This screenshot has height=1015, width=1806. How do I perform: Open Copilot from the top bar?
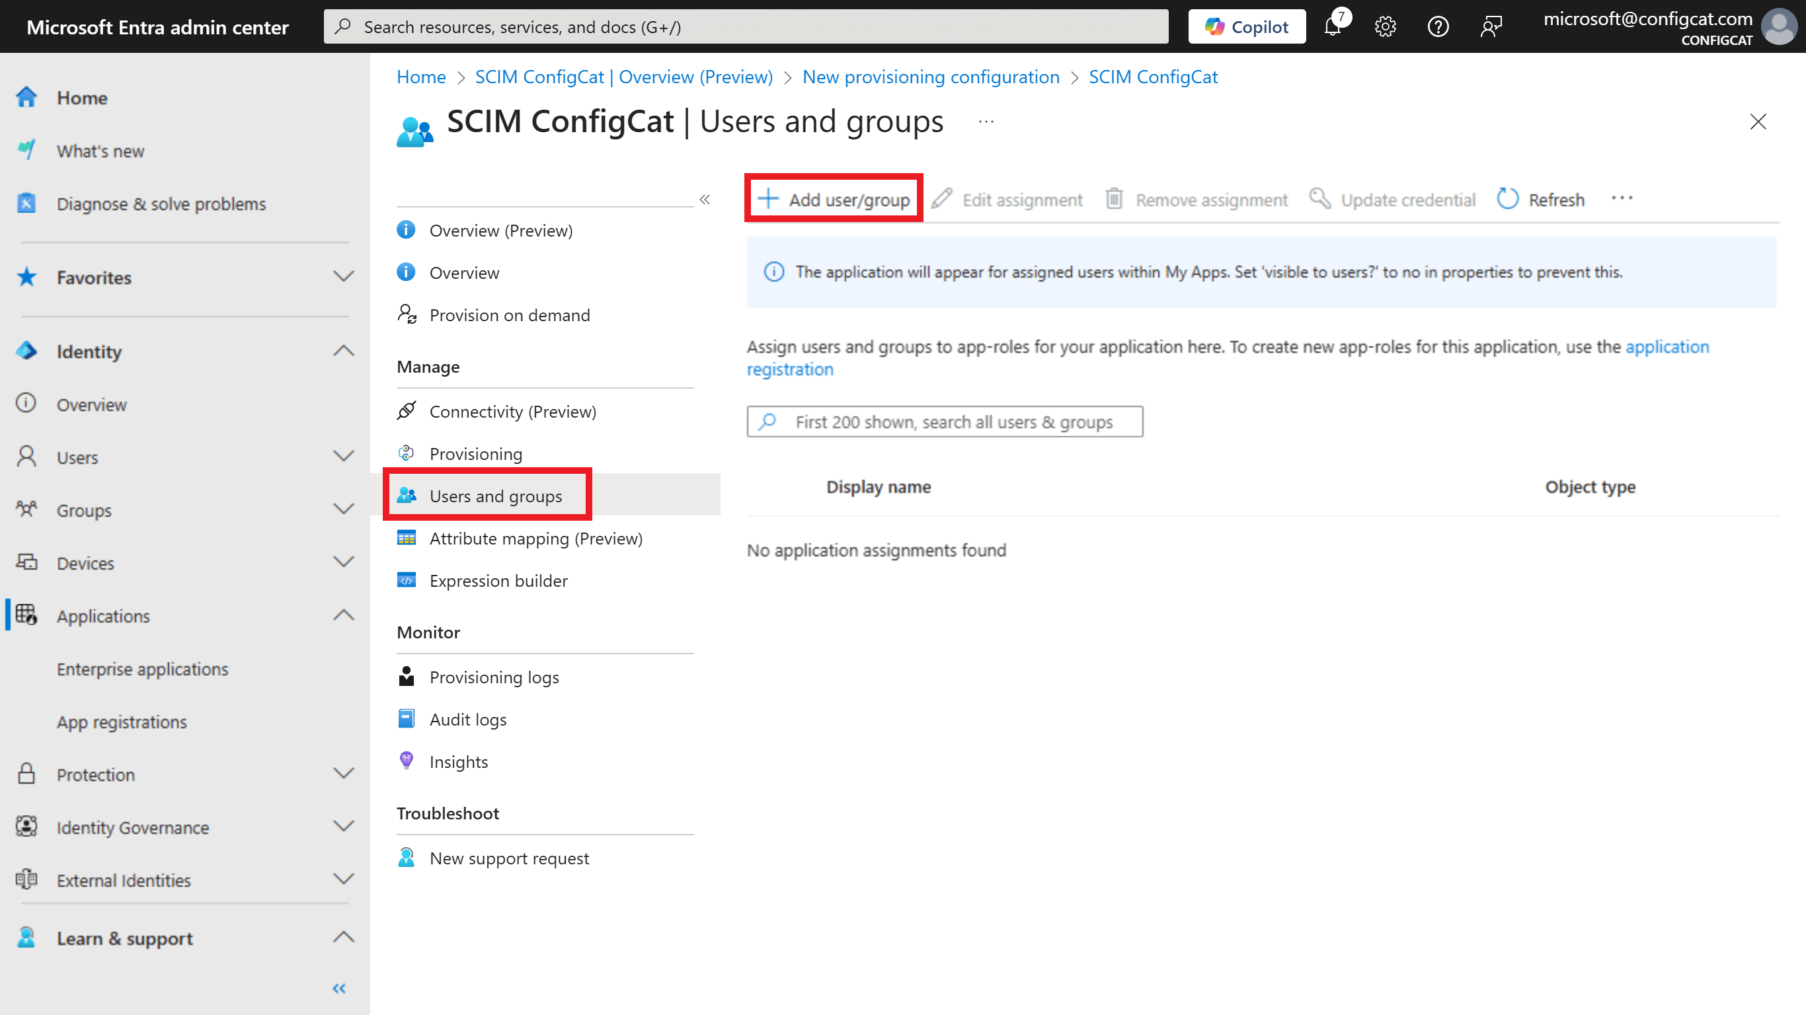pyautogui.click(x=1247, y=26)
